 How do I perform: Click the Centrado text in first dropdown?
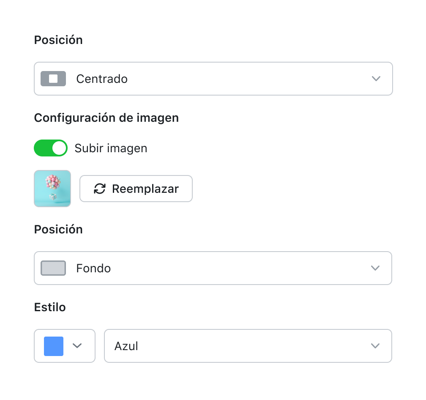tap(102, 79)
